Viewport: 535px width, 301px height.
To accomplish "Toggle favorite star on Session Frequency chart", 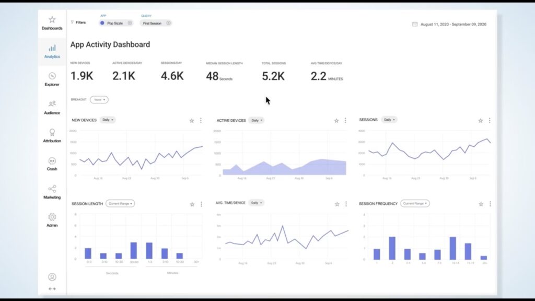I will pos(481,204).
